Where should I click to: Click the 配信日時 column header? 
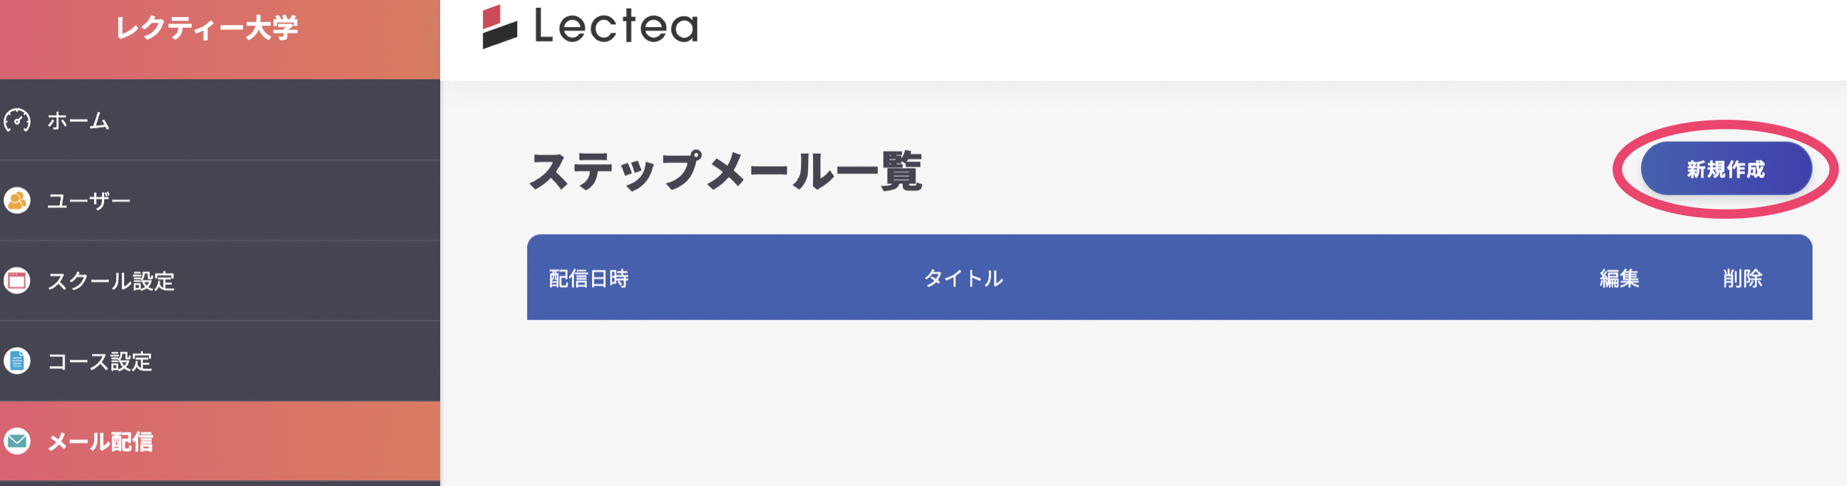(x=588, y=278)
